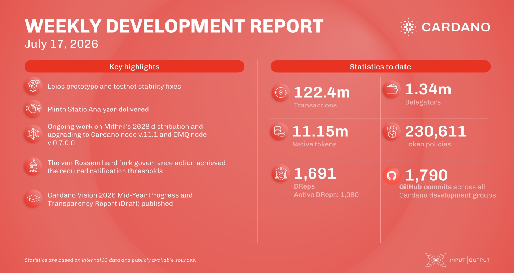The image size is (514, 273).
Task: Click the governance building icon beside van Rossem
Action: coord(33,167)
